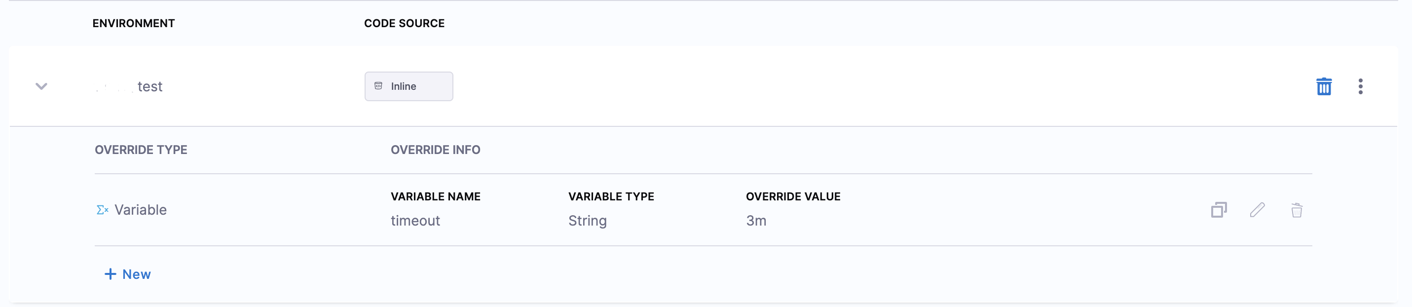This screenshot has width=1412, height=307.
Task: Click the Inline code source badge
Action: tap(409, 86)
